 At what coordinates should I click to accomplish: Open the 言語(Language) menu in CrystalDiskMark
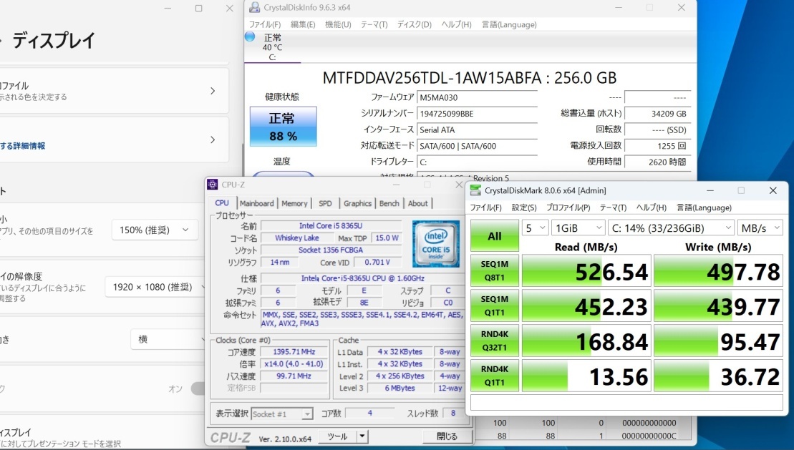point(704,207)
